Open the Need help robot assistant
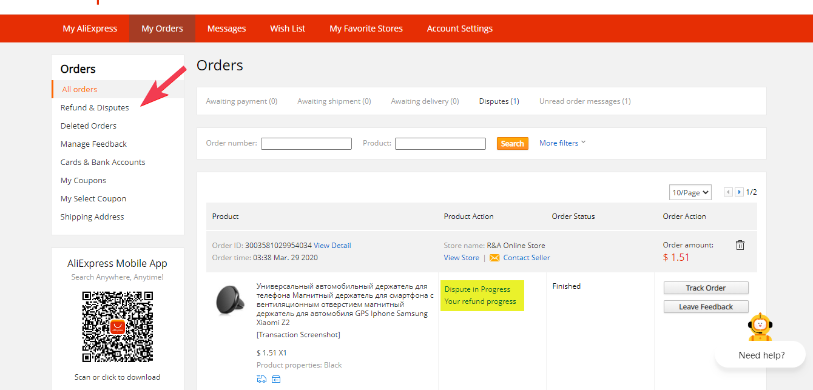The image size is (813, 390). pyautogui.click(x=760, y=328)
